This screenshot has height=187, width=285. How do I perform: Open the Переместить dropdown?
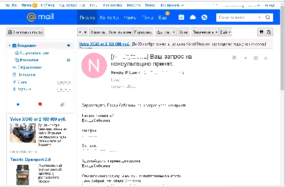tap(205, 32)
